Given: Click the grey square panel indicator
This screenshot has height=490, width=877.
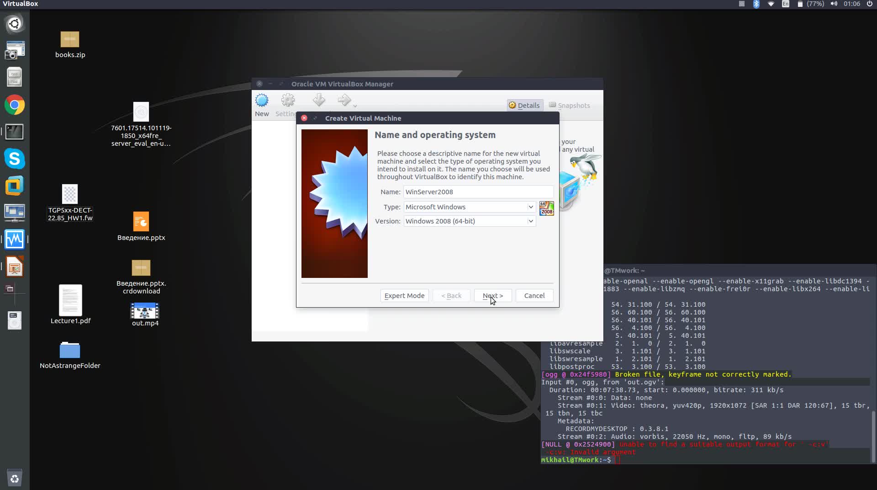Looking at the screenshot, I should [x=742, y=4].
